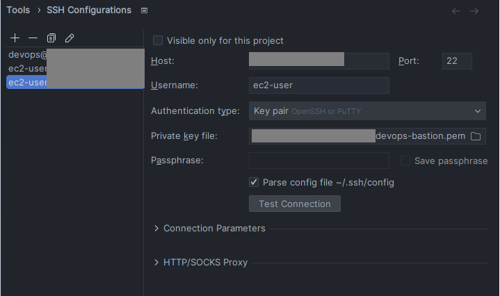This screenshot has height=296, width=500.
Task: Select the devops@ configuration entry
Action: (x=75, y=55)
